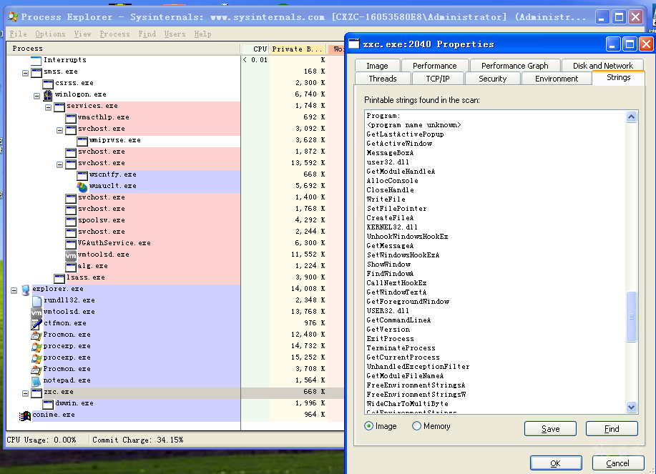The image size is (656, 474).
Task: Collapse the services.exe branch
Action: pyautogui.click(x=48, y=107)
